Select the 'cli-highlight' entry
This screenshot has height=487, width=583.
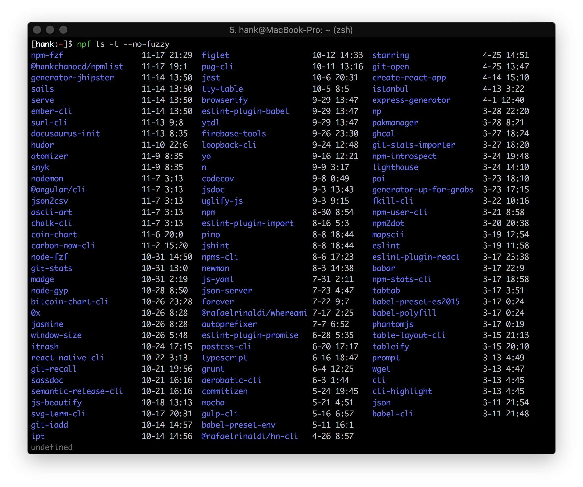point(402,391)
